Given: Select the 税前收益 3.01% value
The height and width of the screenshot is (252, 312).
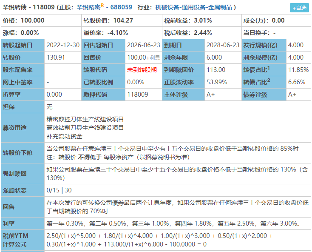Looking at the screenshot, I should pos(203,20).
